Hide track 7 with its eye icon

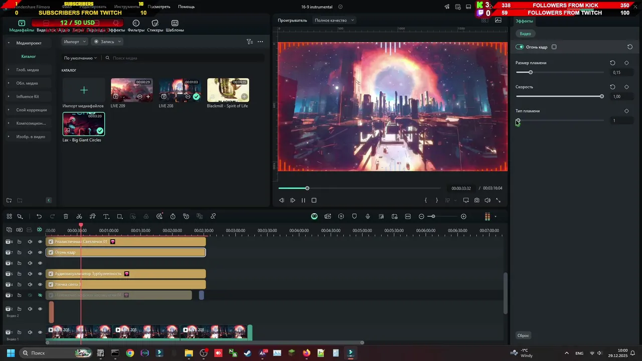[x=40, y=253]
